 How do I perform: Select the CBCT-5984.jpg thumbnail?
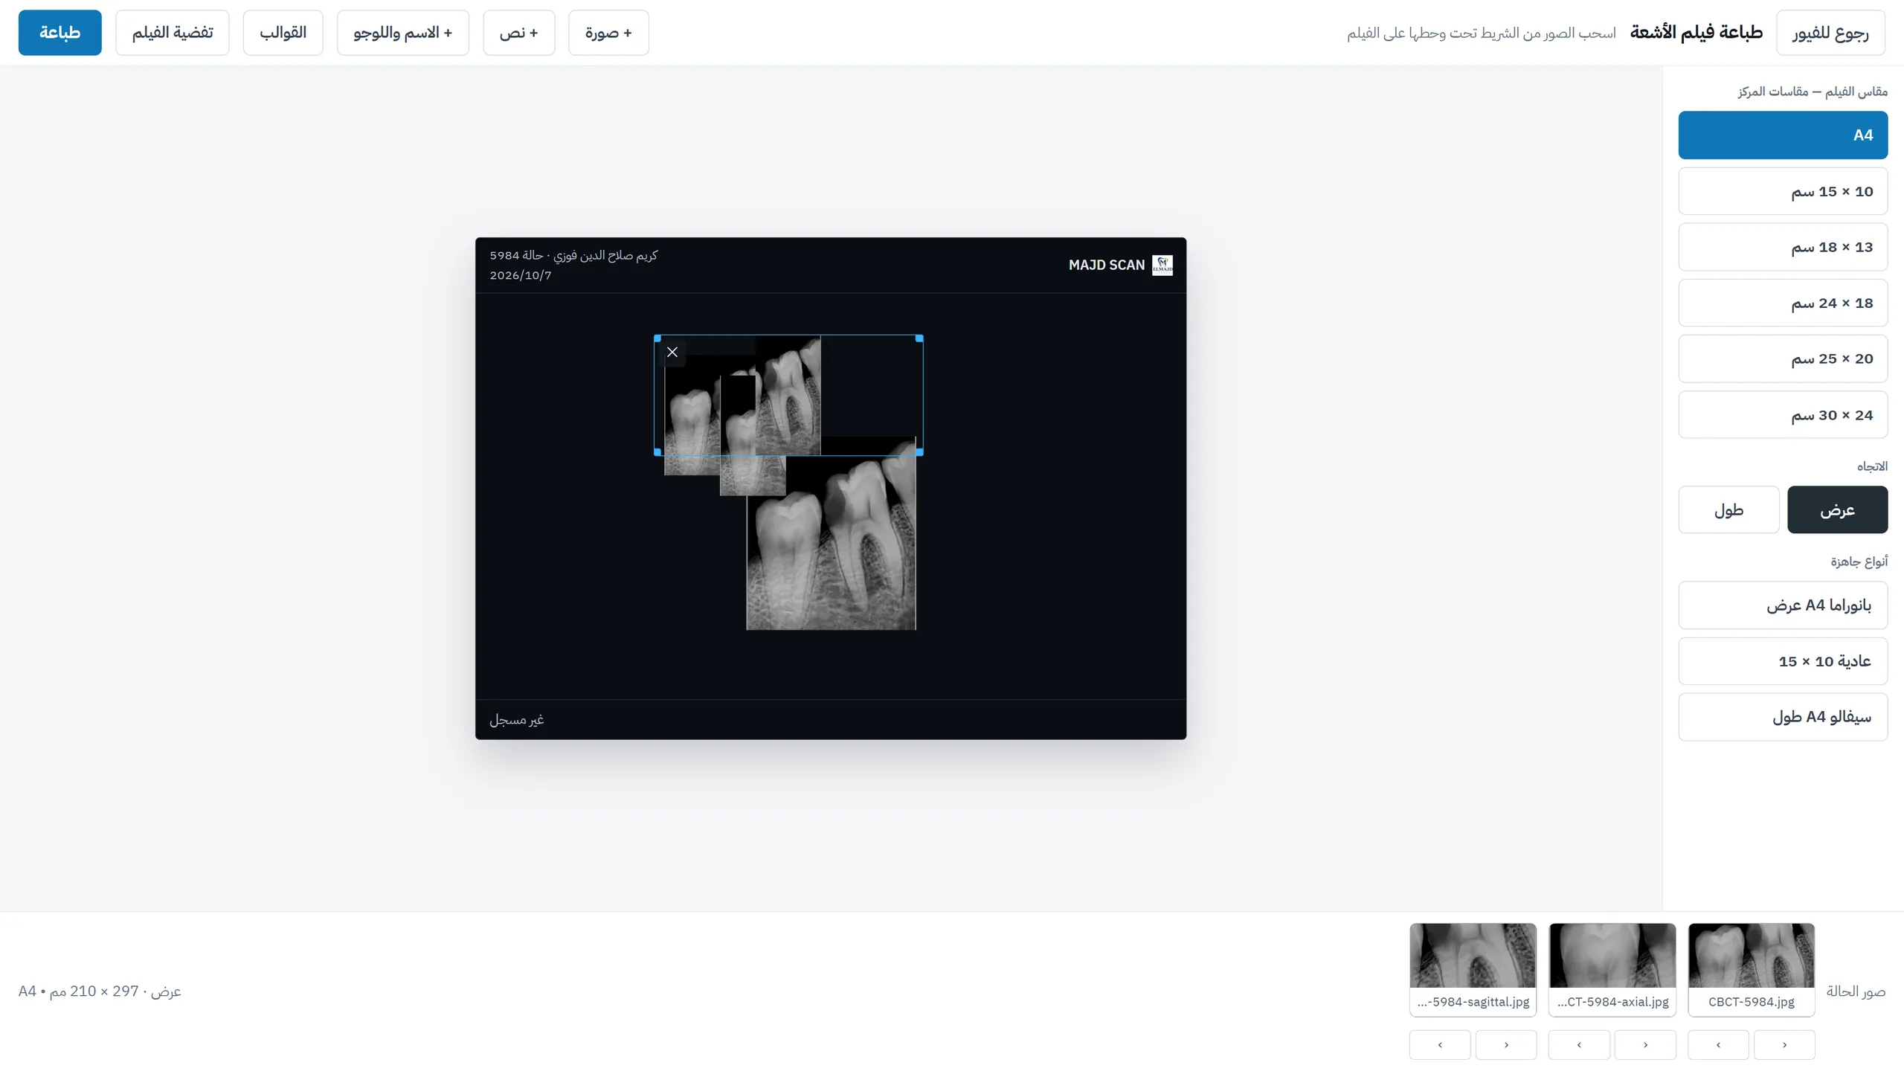tap(1752, 970)
